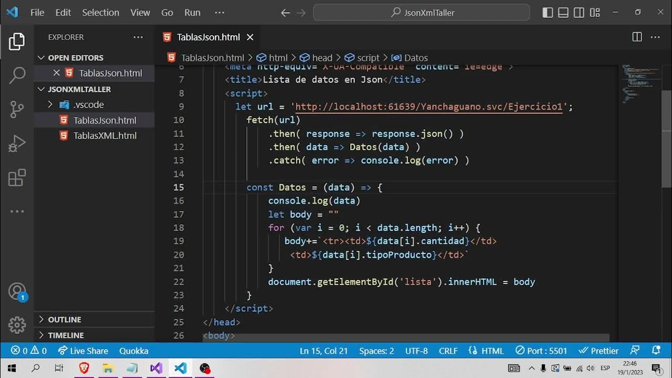The image size is (672, 378).
Task: Open the Go menu
Action: pos(167,13)
